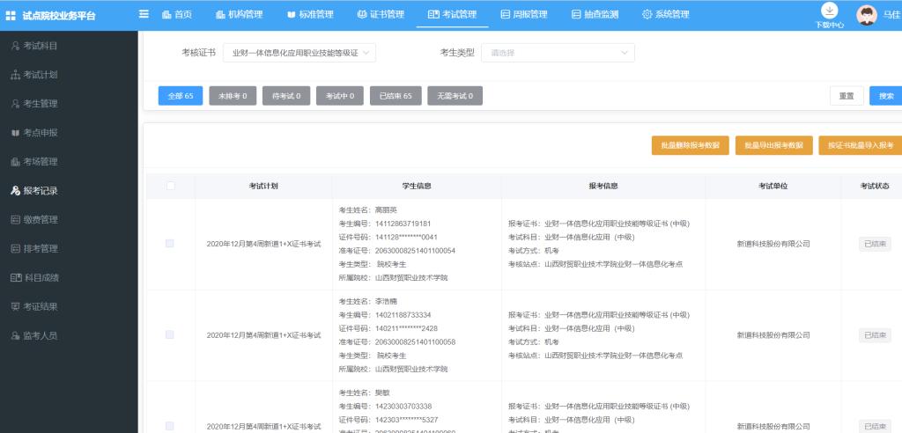Screen dimensions: 902x433
Task: Open the 考生类型 请选择 dropdown
Action: tap(558, 53)
